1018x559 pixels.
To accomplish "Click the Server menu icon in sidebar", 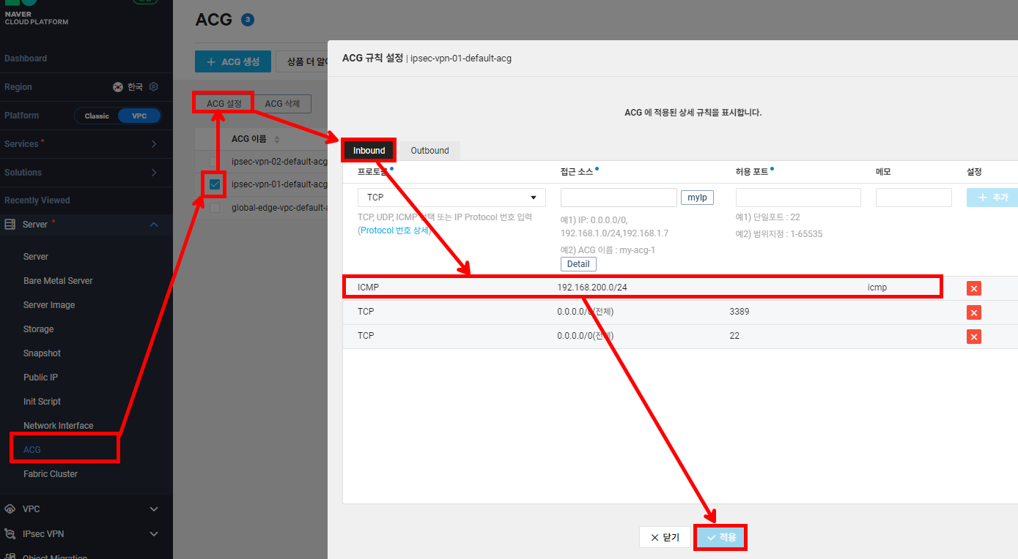I will click(10, 225).
